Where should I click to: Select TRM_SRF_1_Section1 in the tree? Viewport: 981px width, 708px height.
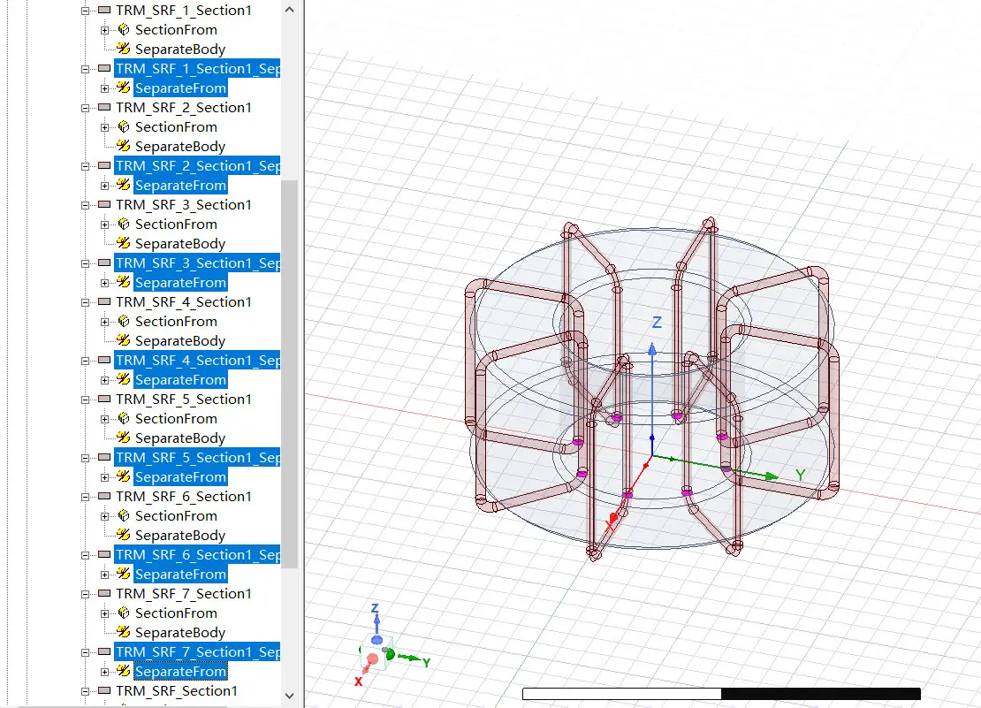pos(184,11)
